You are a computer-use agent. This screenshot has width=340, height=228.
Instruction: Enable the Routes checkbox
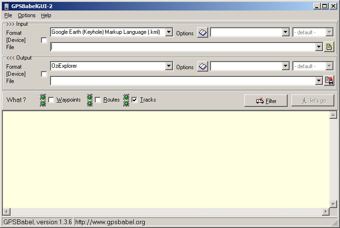[98, 100]
